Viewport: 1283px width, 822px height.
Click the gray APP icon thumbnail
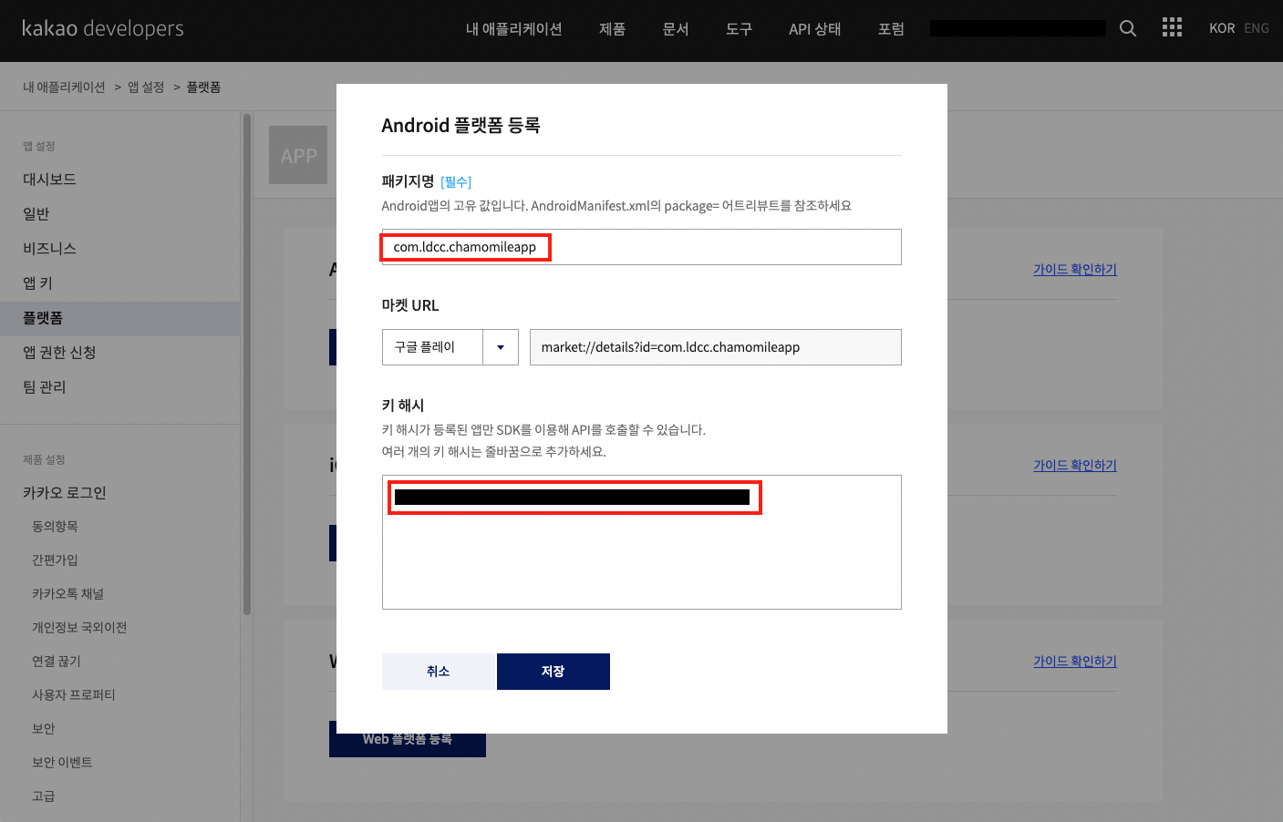pyautogui.click(x=298, y=156)
